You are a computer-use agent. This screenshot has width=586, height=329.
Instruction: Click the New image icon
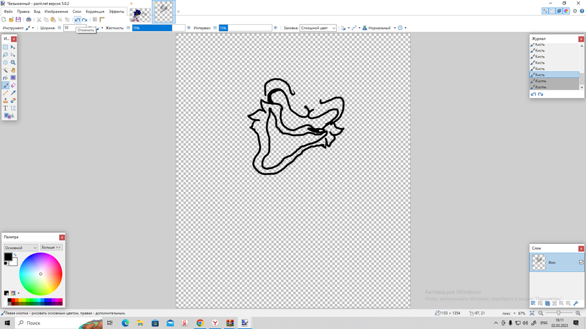pos(4,20)
